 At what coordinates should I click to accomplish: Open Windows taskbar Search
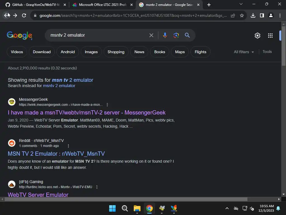125,208
